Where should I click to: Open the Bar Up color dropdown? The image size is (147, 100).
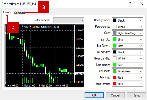tap(127, 39)
